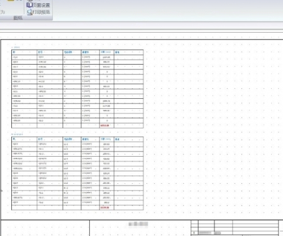Click the mm length column header in lower table
Image resolution: width=283 pixels, height=236 pixels.
click(107, 139)
